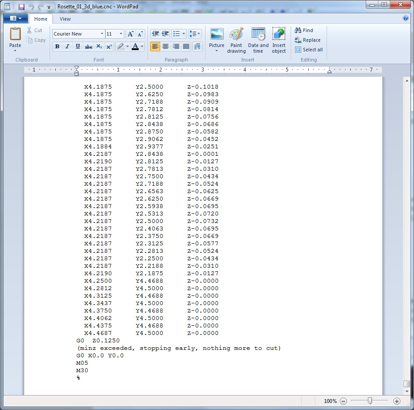Toggle Italic formatting
The image size is (414, 410).
[x=68, y=47]
